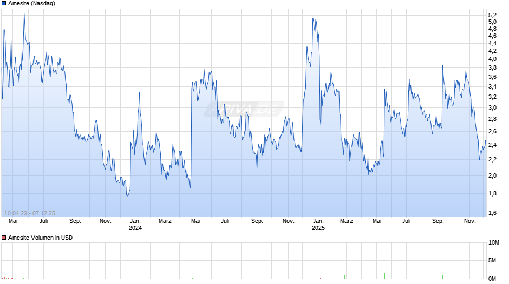Click the 2,2 price axis label
The image size is (509, 284).
(x=492, y=160)
